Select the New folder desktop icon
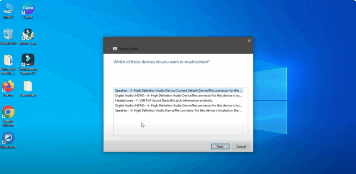 (x=28, y=89)
